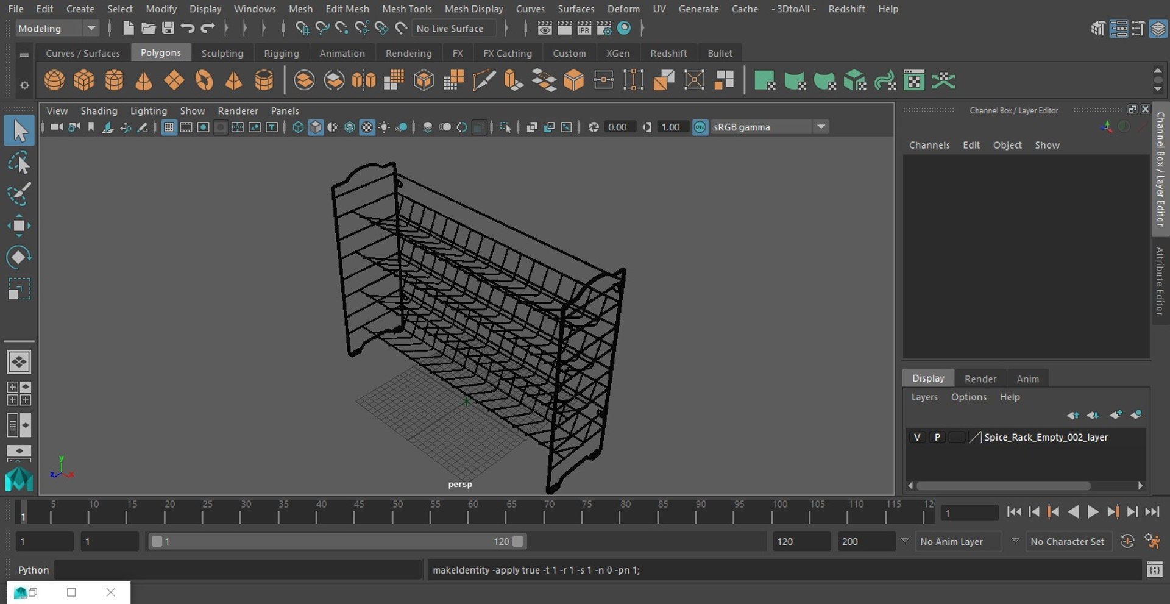This screenshot has width=1170, height=604.
Task: Click the current frame input field
Action: click(x=969, y=513)
